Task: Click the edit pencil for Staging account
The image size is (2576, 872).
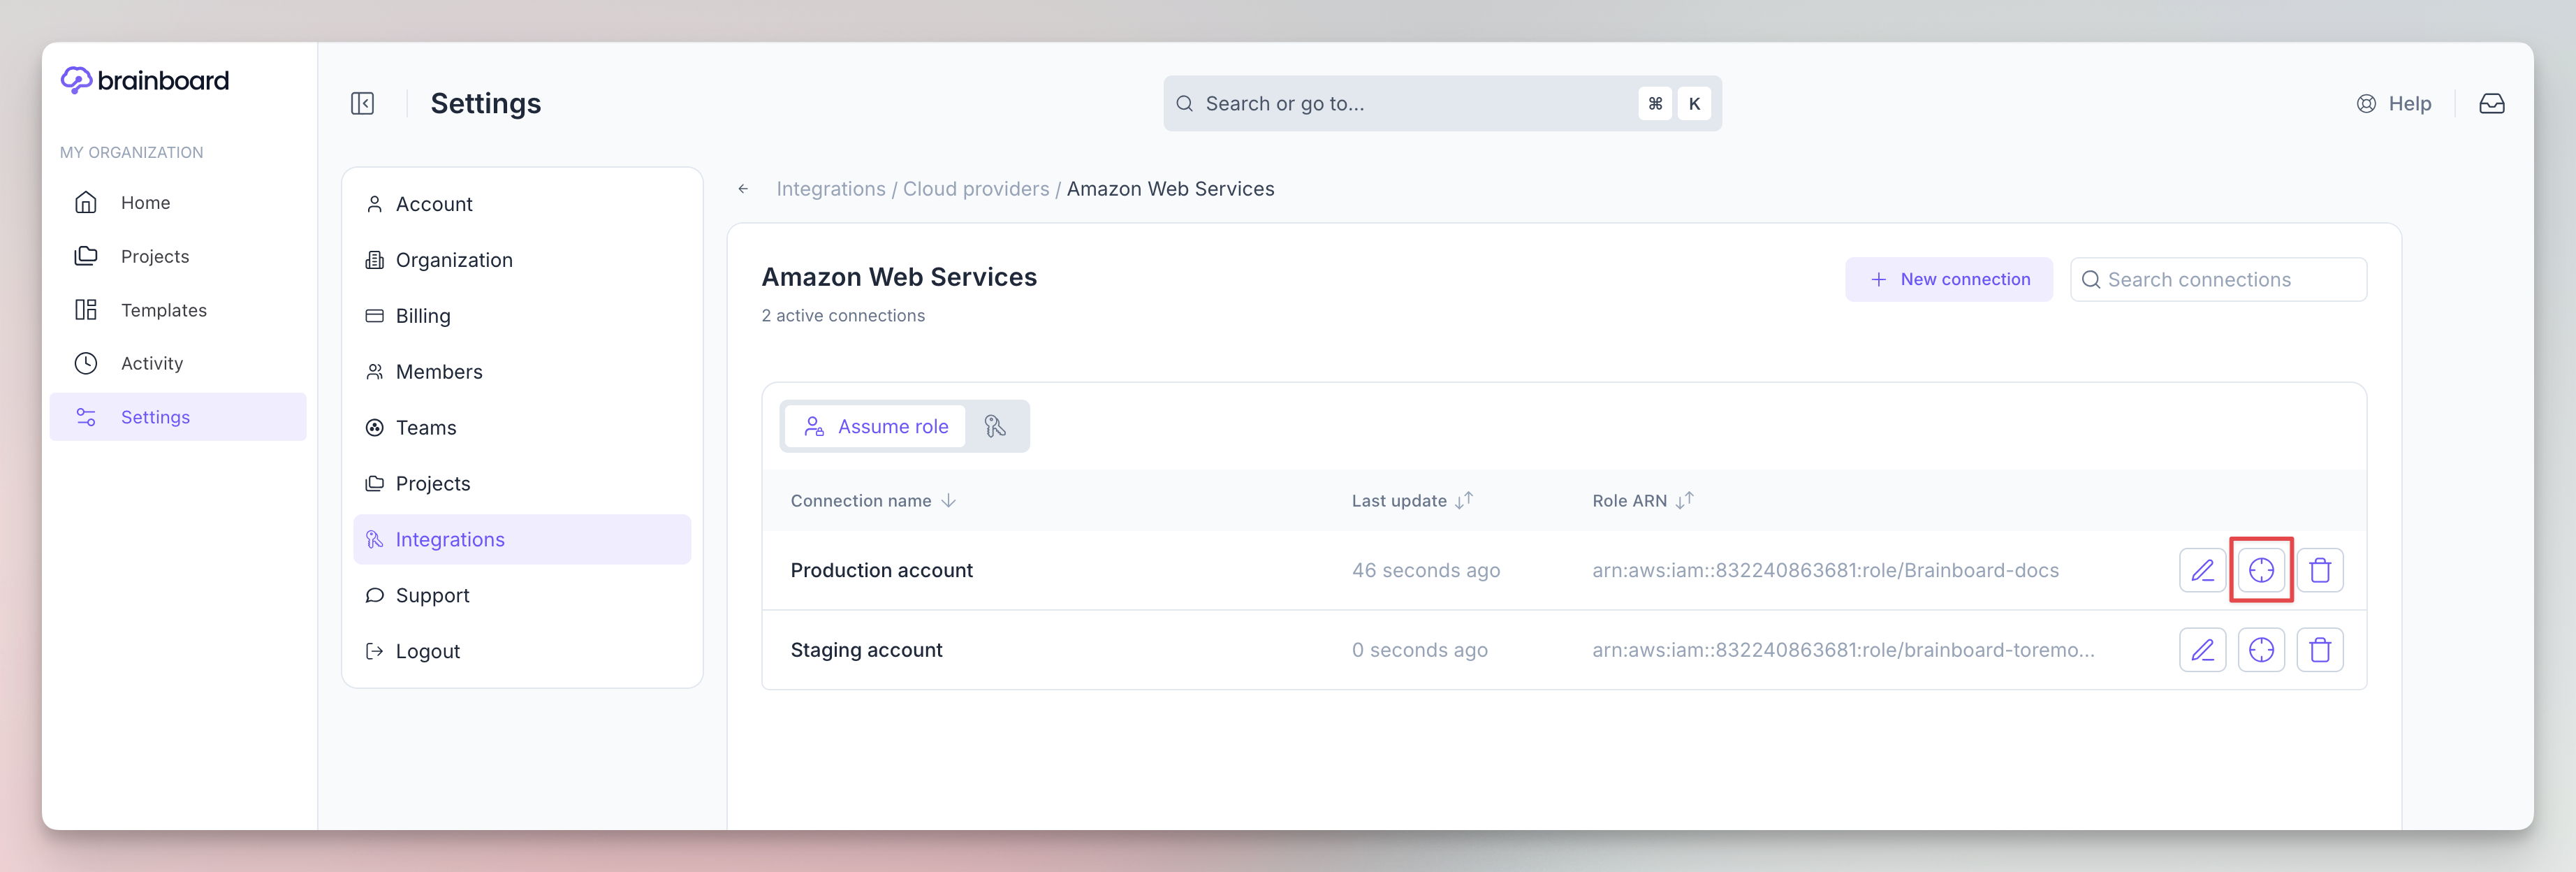Action: point(2202,650)
